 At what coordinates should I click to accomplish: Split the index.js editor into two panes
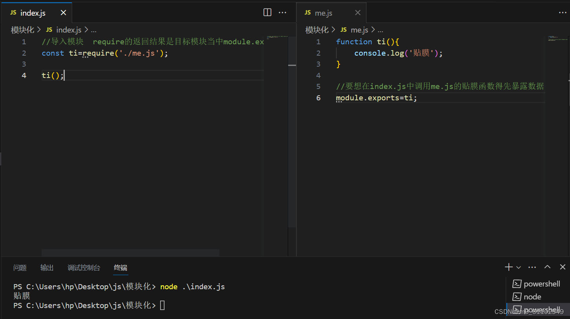(267, 12)
